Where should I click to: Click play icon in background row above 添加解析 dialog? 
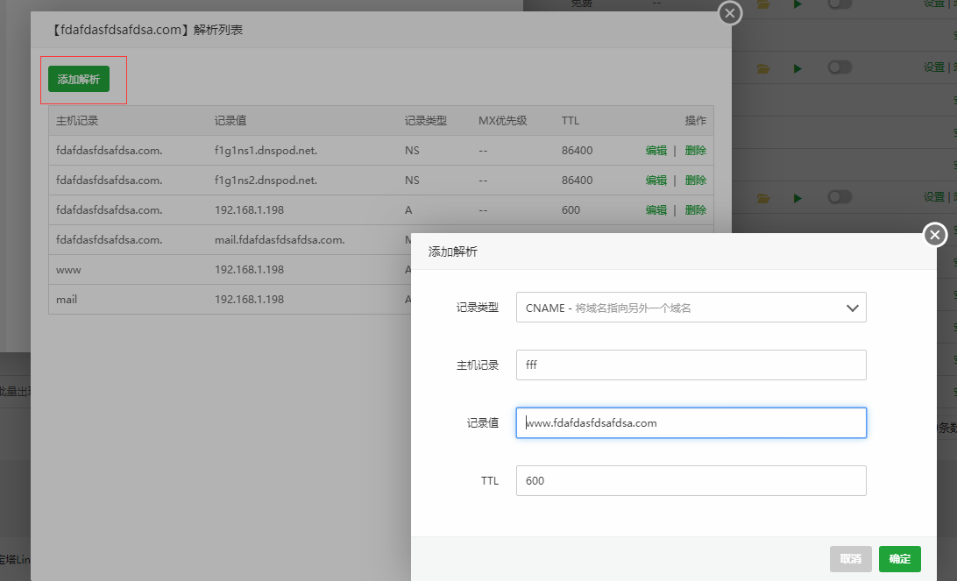(x=797, y=198)
